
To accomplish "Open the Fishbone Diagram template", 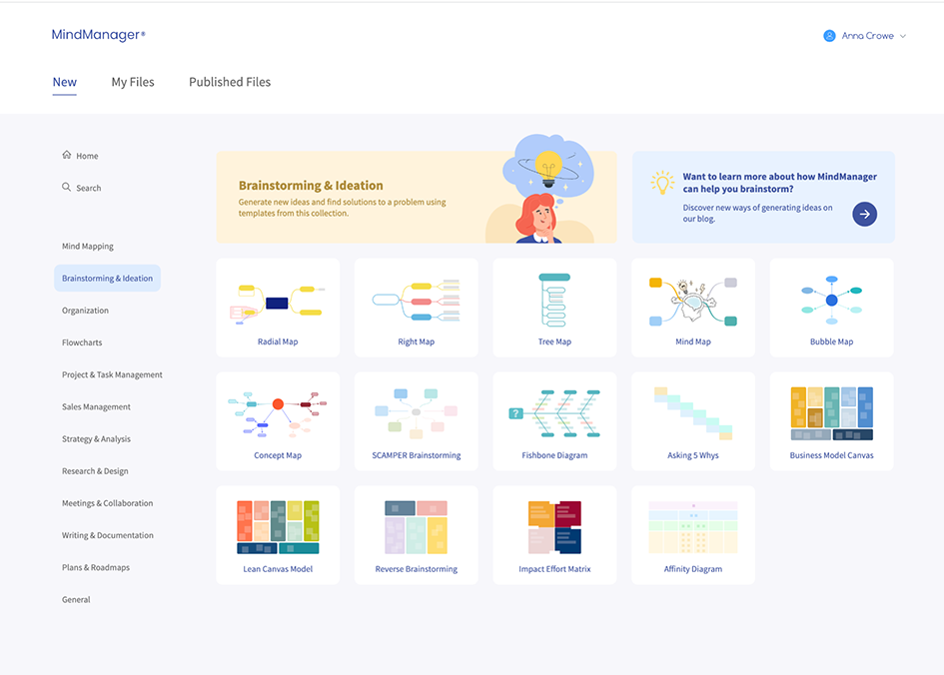I will point(554,420).
